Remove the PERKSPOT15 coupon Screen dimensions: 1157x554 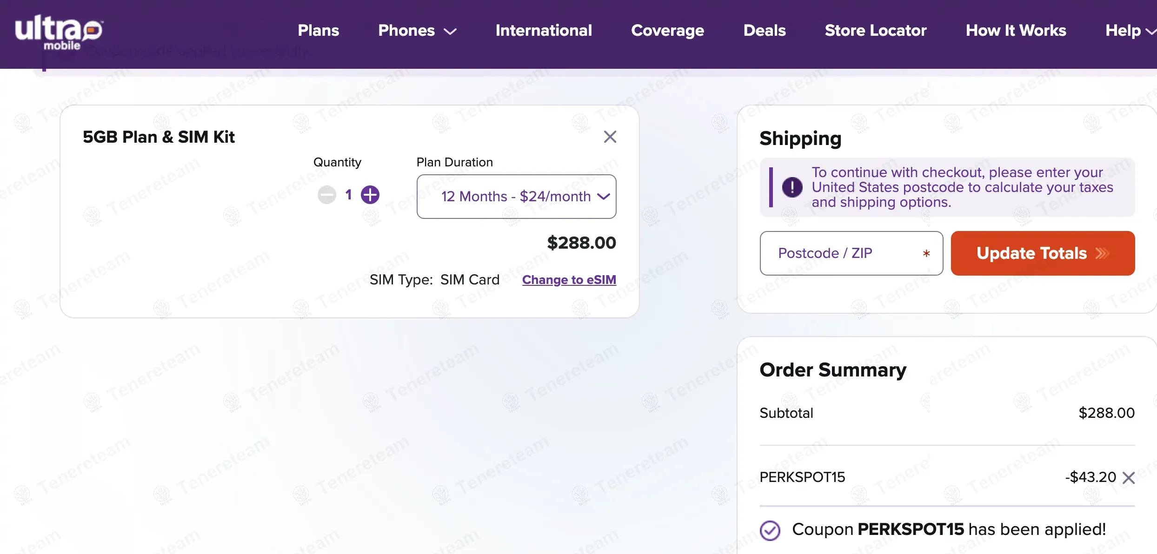pos(1129,478)
